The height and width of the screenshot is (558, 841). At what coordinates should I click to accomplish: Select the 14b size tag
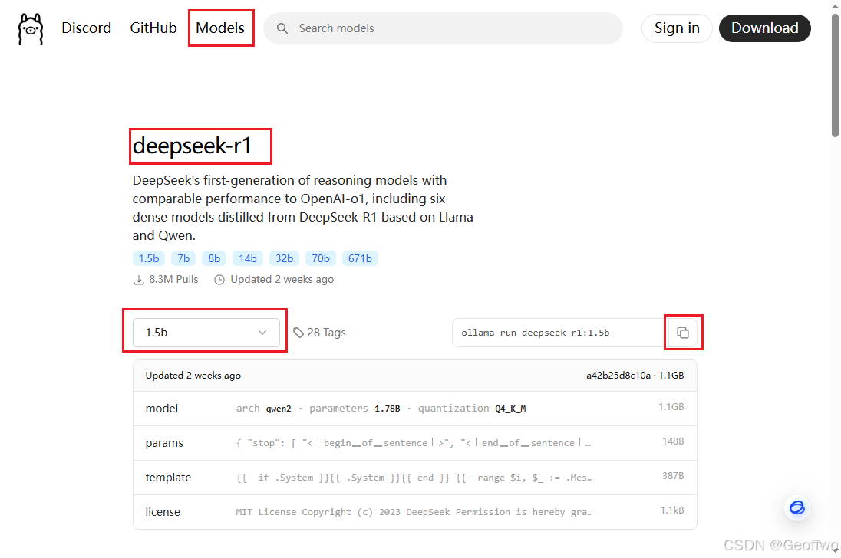pyautogui.click(x=248, y=258)
